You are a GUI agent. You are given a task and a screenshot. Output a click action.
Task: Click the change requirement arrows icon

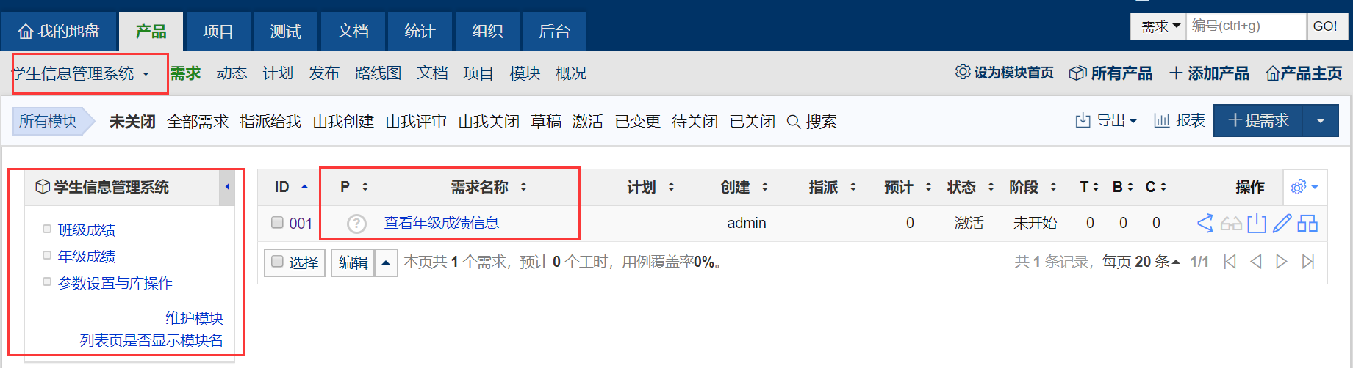point(1205,223)
